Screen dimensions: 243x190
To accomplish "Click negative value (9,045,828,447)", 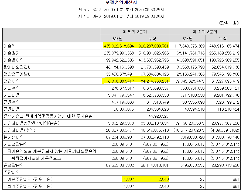I will (x=190, y=81).
